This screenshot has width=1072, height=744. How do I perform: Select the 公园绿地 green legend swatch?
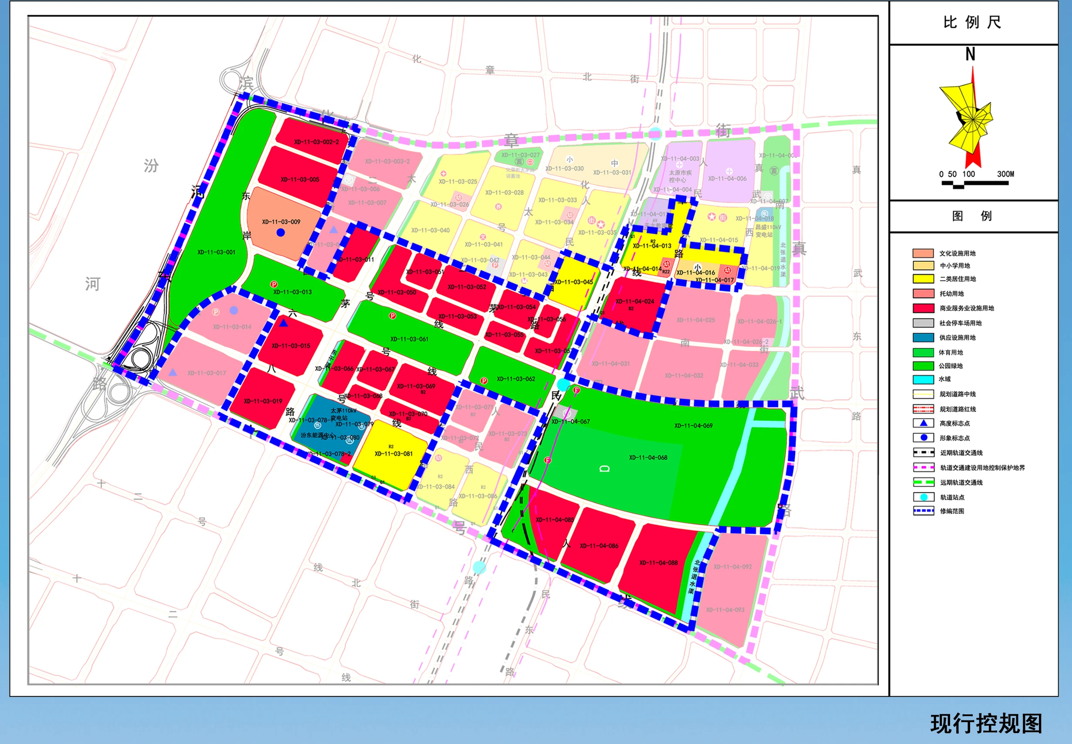point(924,365)
